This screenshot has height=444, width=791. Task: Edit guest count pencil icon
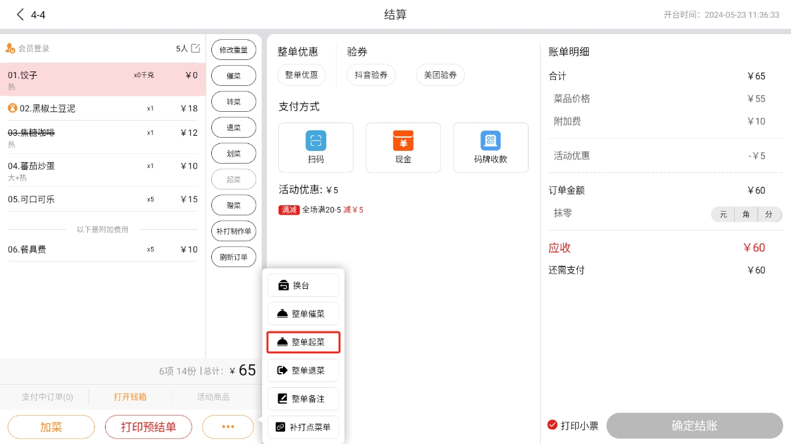click(195, 49)
